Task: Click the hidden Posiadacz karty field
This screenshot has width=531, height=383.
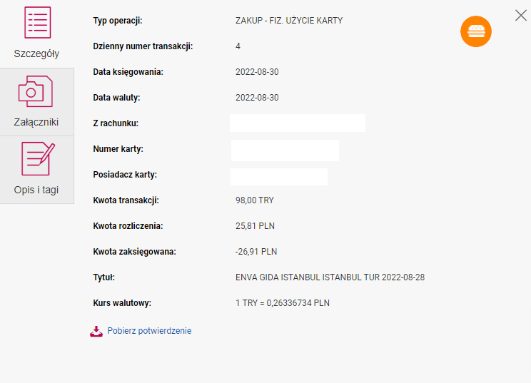Action: pos(279,177)
